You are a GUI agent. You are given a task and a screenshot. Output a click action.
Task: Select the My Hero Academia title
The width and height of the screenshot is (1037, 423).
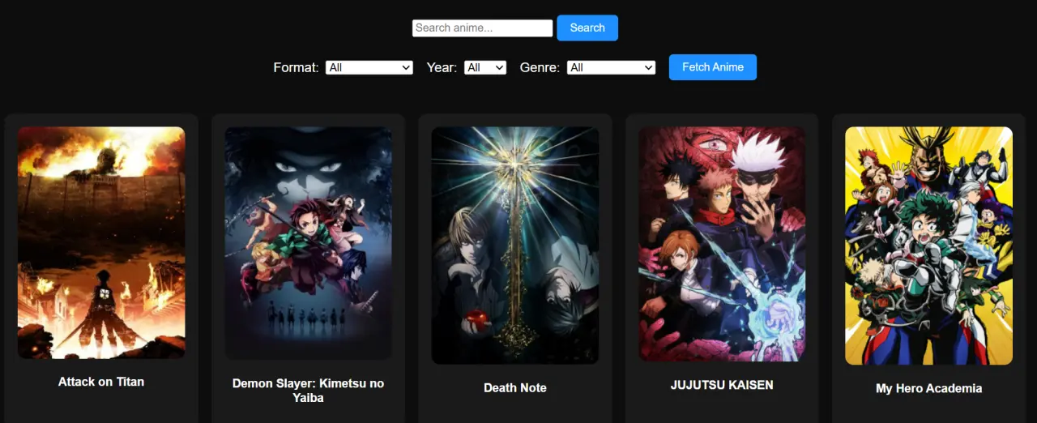point(929,388)
